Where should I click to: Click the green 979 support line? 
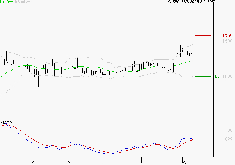202,76
